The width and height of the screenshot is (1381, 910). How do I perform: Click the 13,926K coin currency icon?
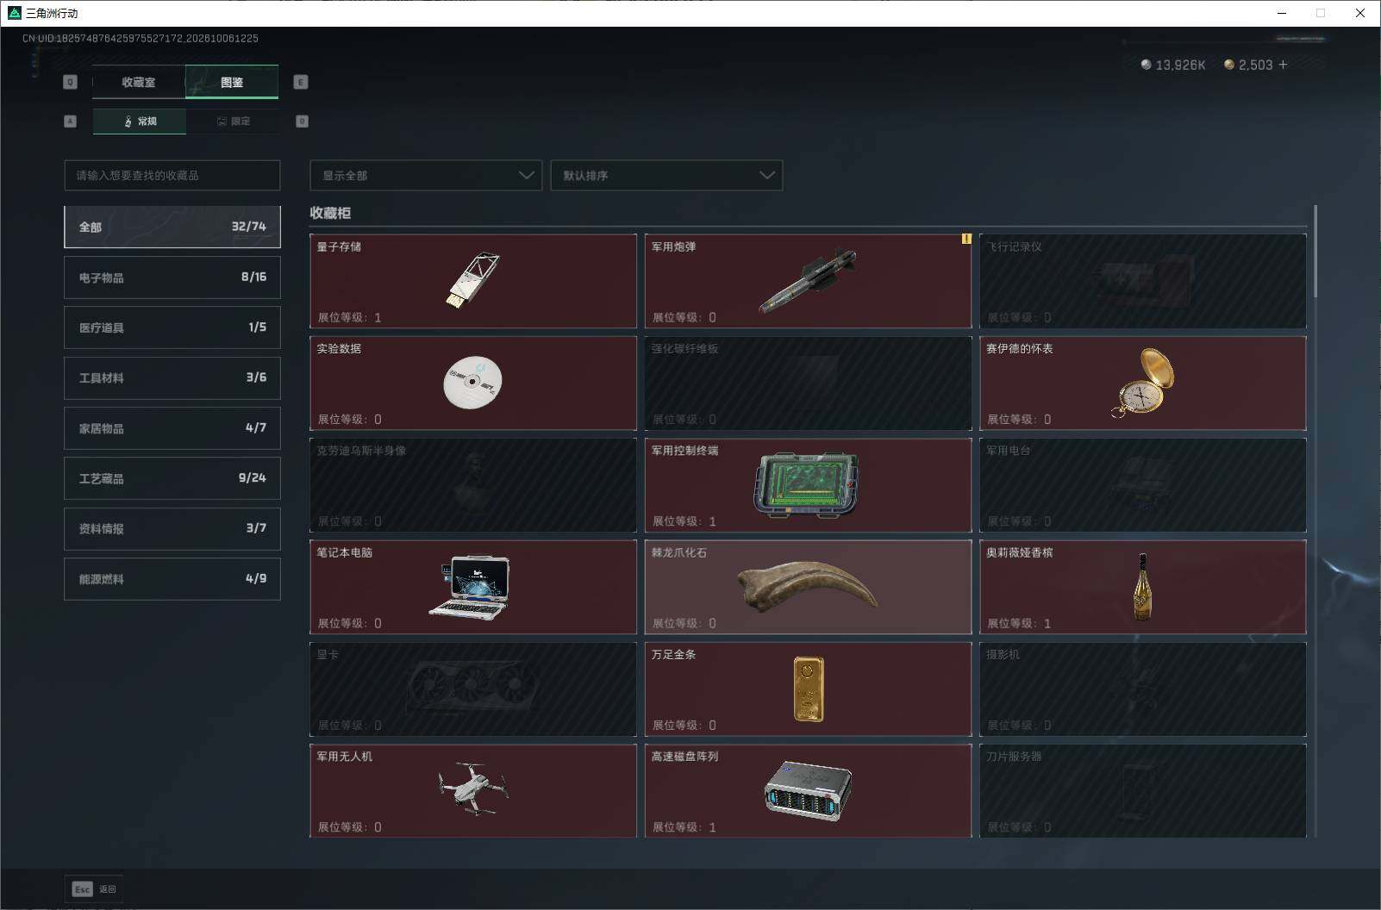(1146, 65)
